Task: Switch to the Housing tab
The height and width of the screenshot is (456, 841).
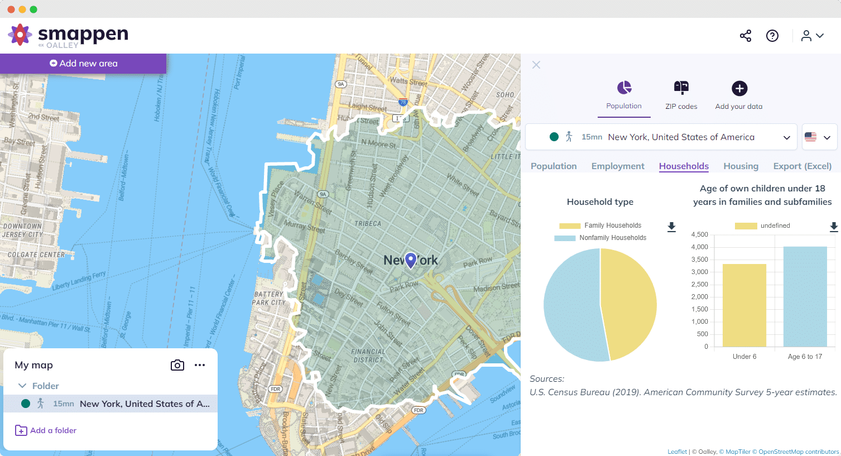Action: [x=741, y=166]
